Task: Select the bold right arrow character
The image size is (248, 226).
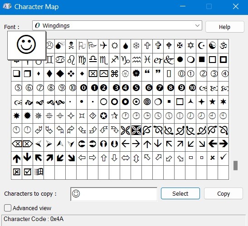Action: tap(224, 144)
